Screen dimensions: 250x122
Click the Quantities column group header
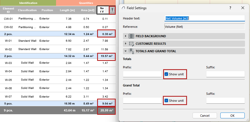86,3
